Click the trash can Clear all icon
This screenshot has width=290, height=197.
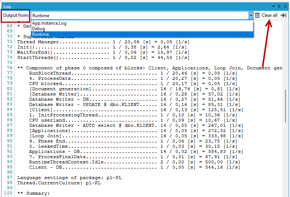257,15
